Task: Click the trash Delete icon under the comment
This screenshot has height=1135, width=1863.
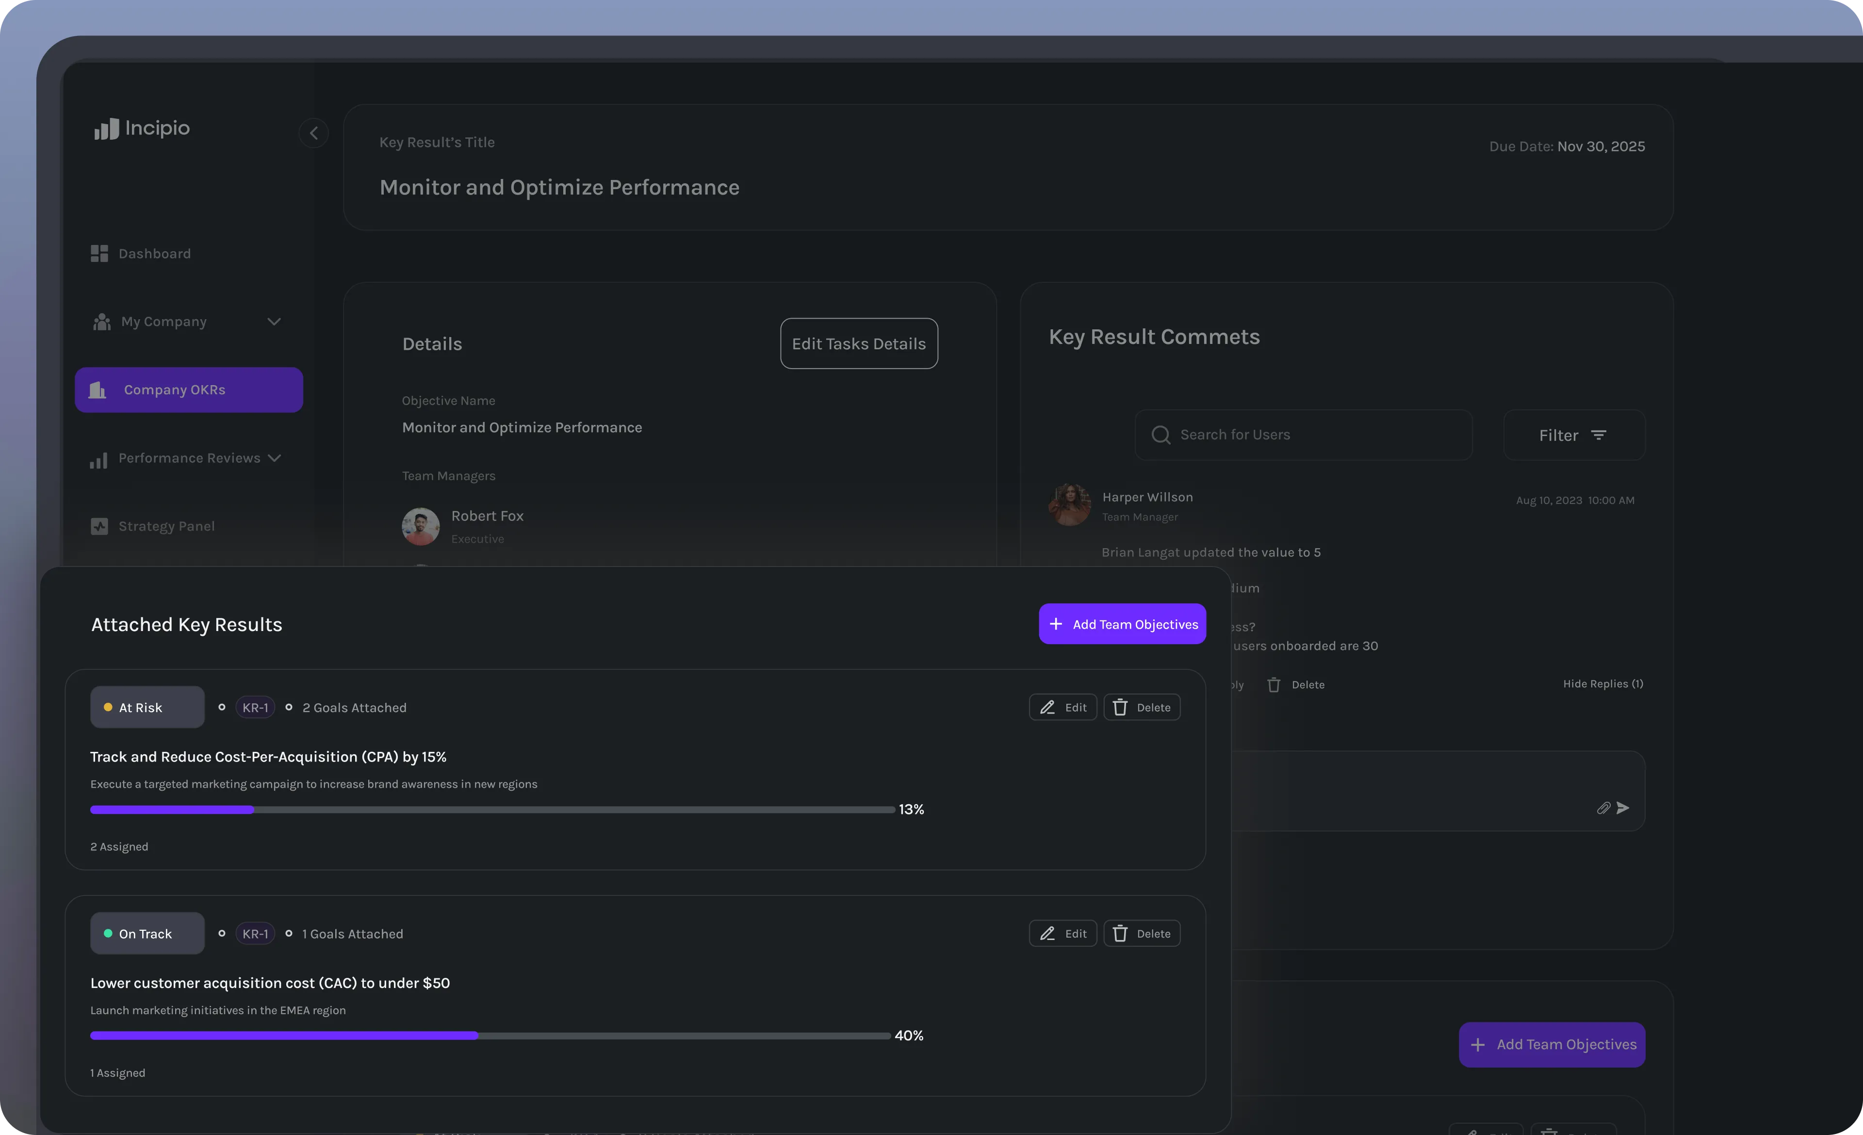Action: click(x=1274, y=684)
